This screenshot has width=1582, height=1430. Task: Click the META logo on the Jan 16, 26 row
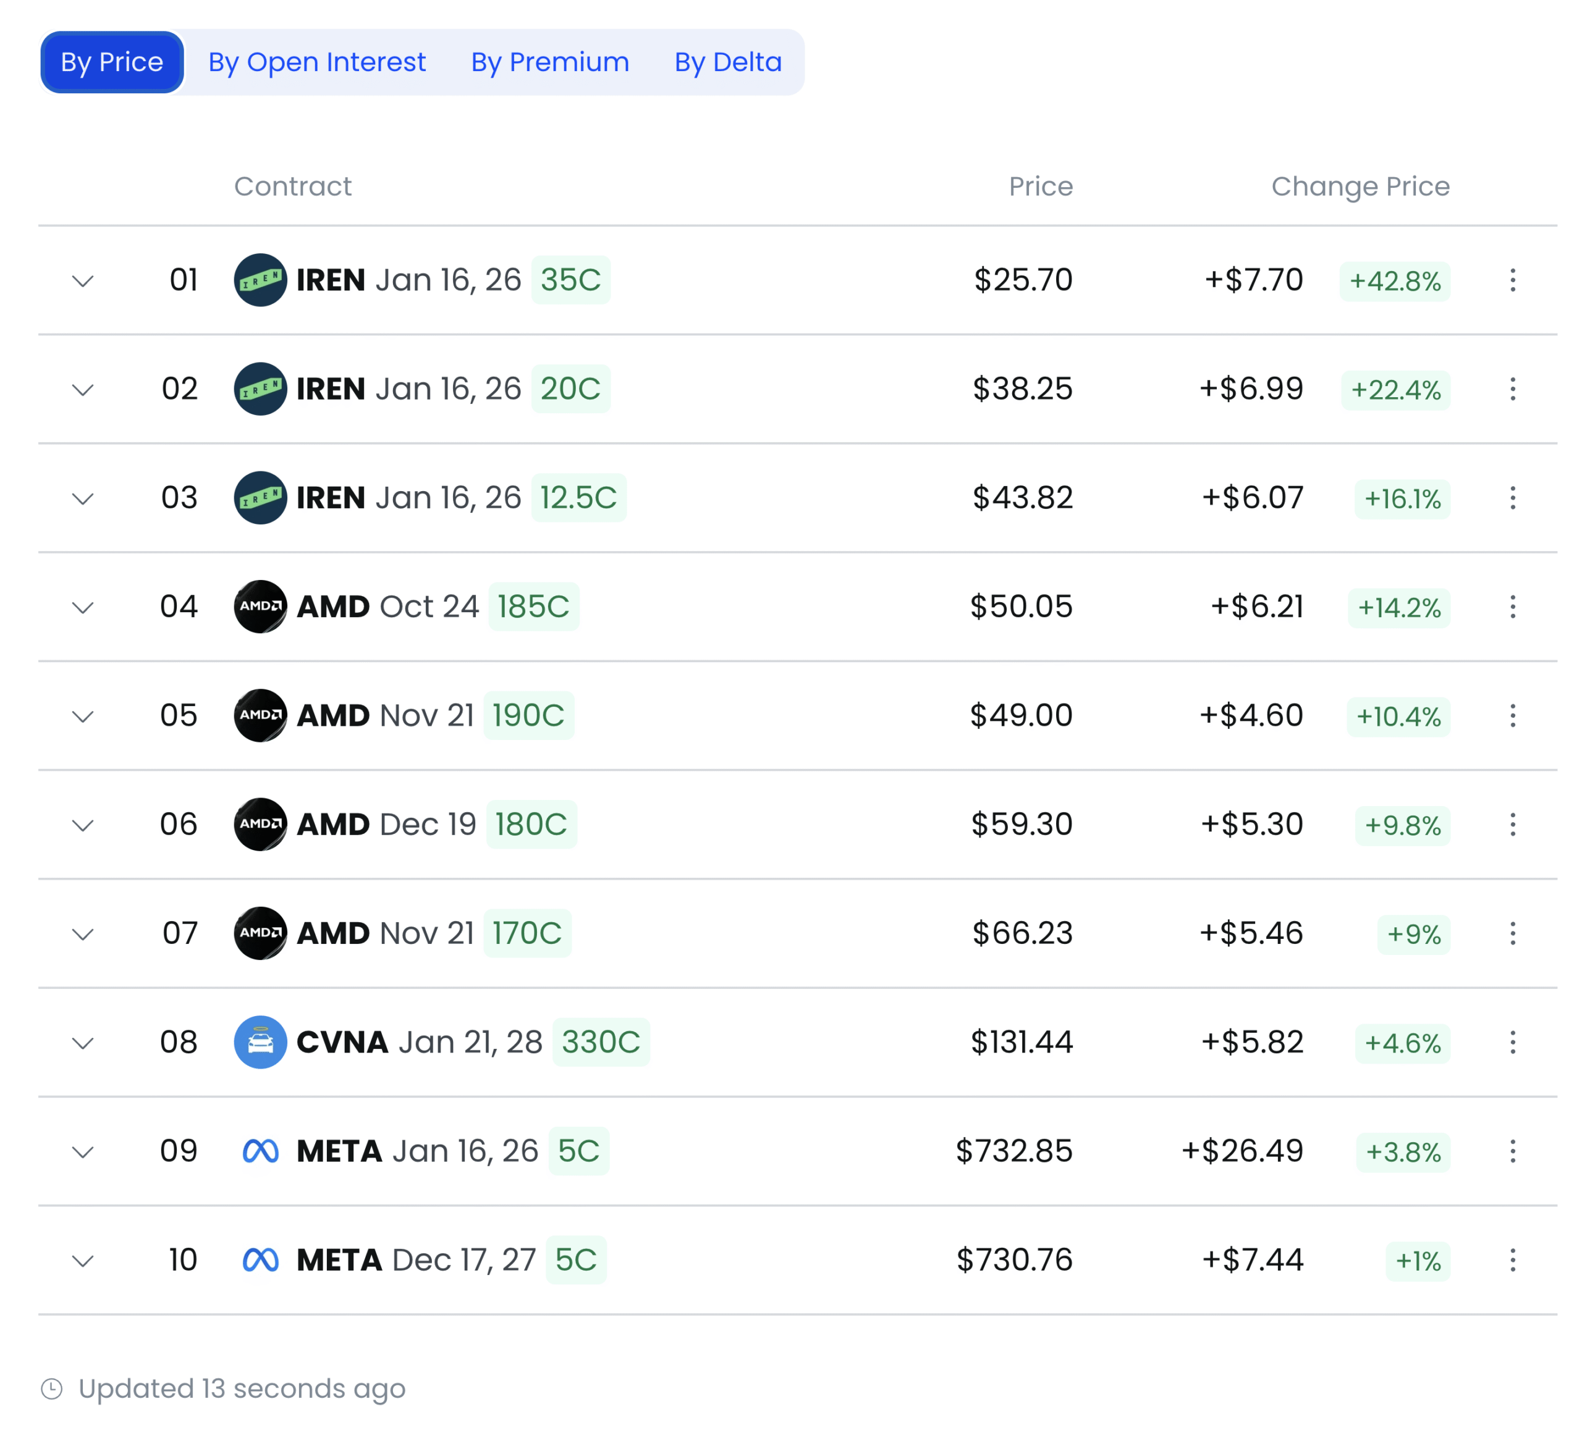point(260,1151)
